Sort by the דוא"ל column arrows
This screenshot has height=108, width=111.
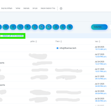pyautogui.click(x=61, y=42)
